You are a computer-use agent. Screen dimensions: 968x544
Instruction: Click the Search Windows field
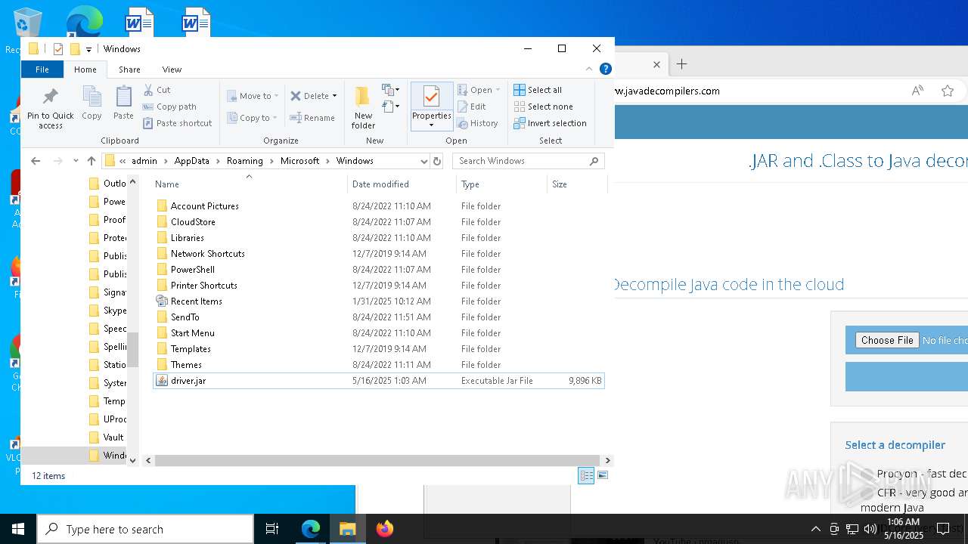coord(529,161)
